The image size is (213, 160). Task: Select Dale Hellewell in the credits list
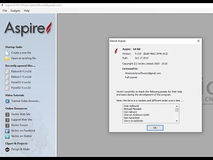point(131,106)
